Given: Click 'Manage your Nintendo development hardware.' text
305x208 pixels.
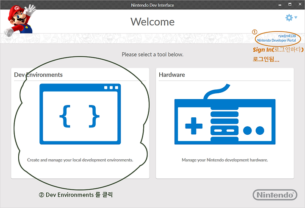Looking at the screenshot, I should 225,160.
